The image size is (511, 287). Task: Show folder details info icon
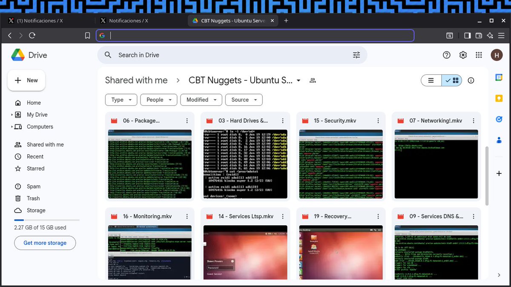coord(471,80)
